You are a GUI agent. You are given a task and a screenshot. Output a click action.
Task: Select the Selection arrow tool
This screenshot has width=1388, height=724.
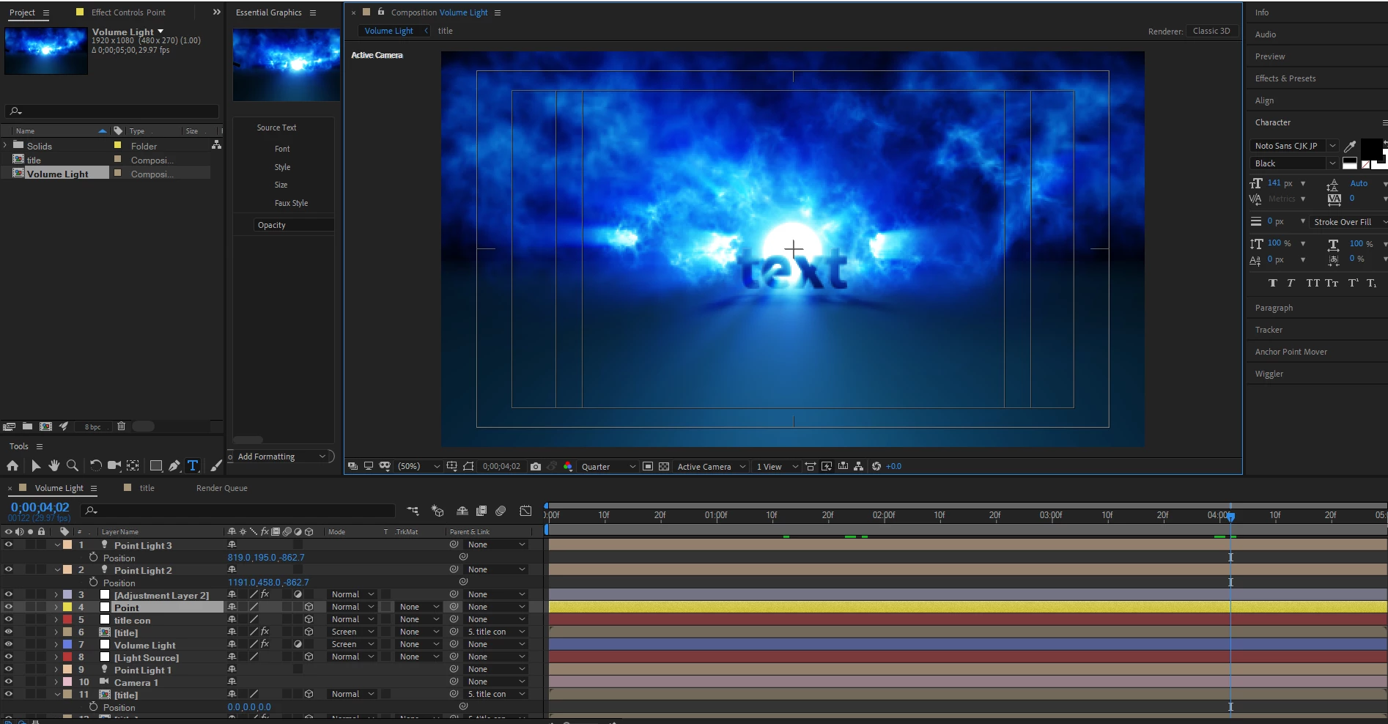35,465
